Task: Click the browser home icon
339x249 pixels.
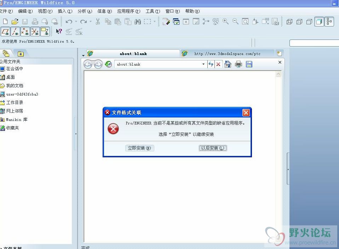Action: 228,64
